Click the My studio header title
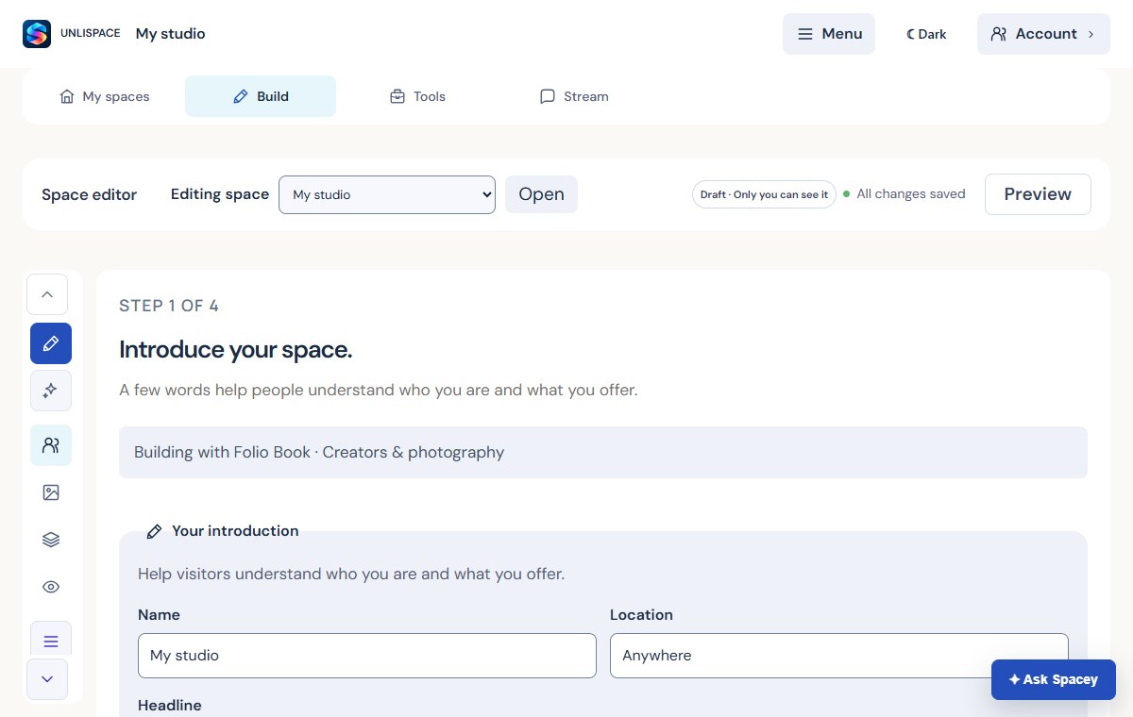This screenshot has width=1133, height=717. point(171,34)
